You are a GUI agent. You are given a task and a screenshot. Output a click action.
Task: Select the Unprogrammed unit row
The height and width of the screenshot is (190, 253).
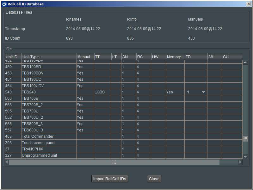[x=123, y=155]
